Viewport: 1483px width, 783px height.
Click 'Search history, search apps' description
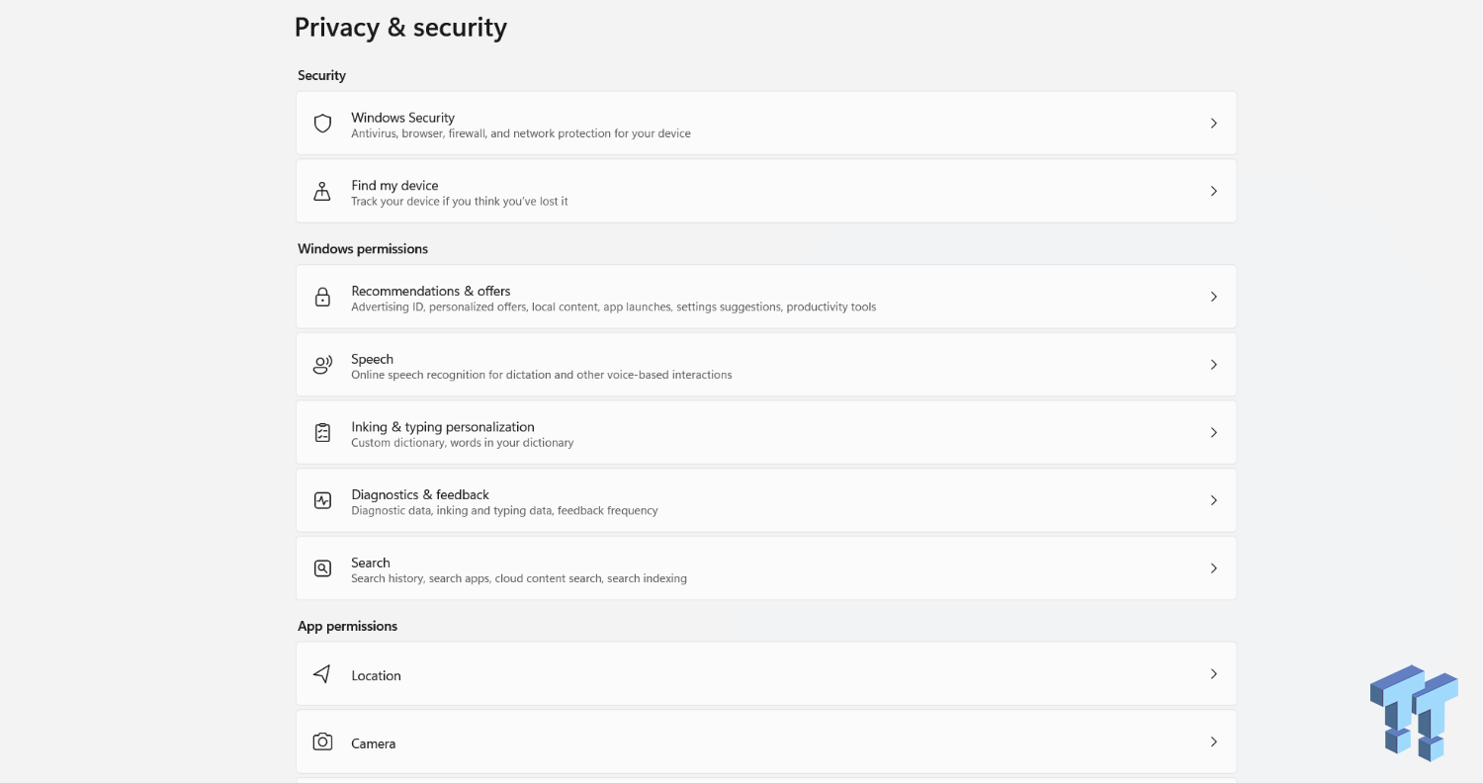point(519,578)
